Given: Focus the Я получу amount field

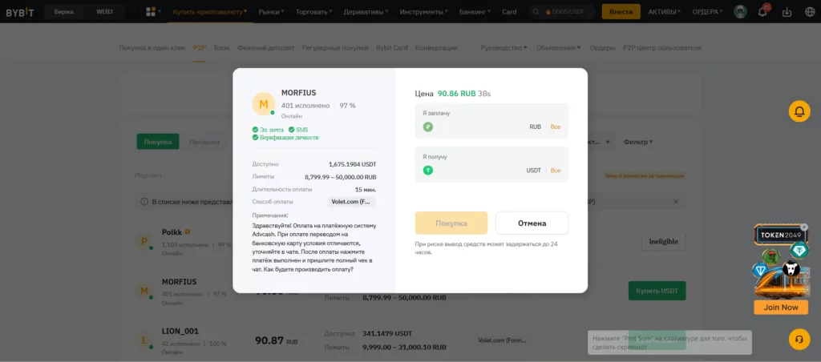Looking at the screenshot, I should click(491, 164).
